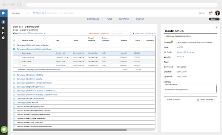This screenshot has height=135, width=222.
Task: Close the Booth setup panel
Action: point(216,27)
